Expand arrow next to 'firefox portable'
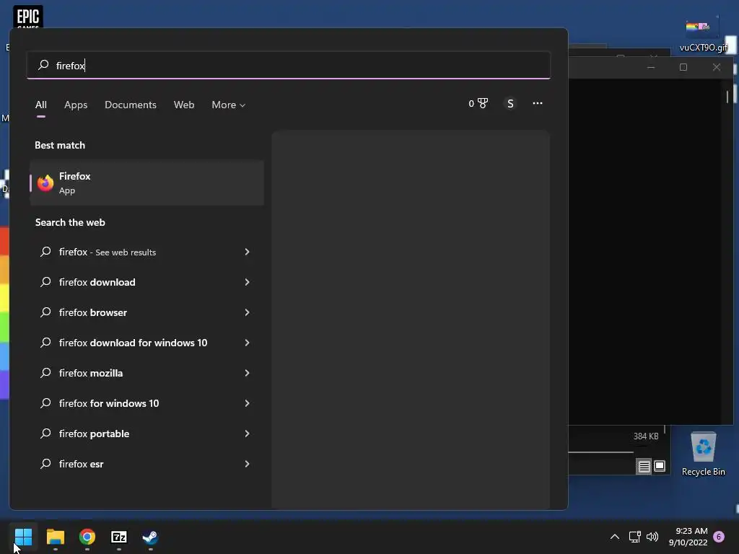Image resolution: width=739 pixels, height=554 pixels. (x=247, y=434)
